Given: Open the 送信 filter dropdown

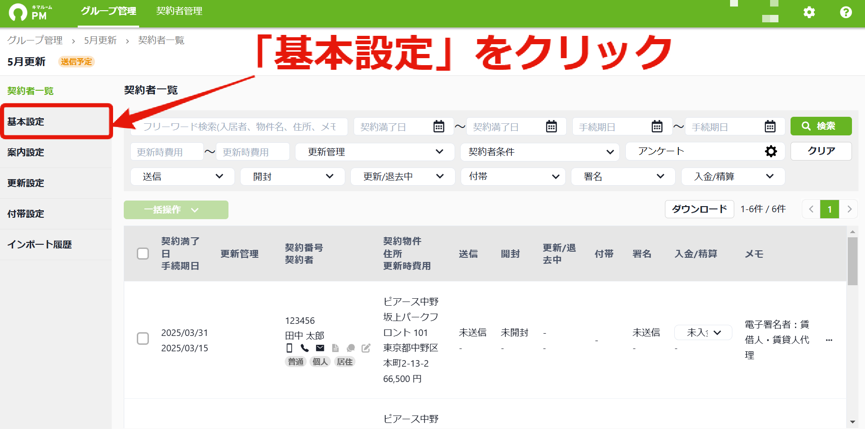Looking at the screenshot, I should [x=182, y=176].
